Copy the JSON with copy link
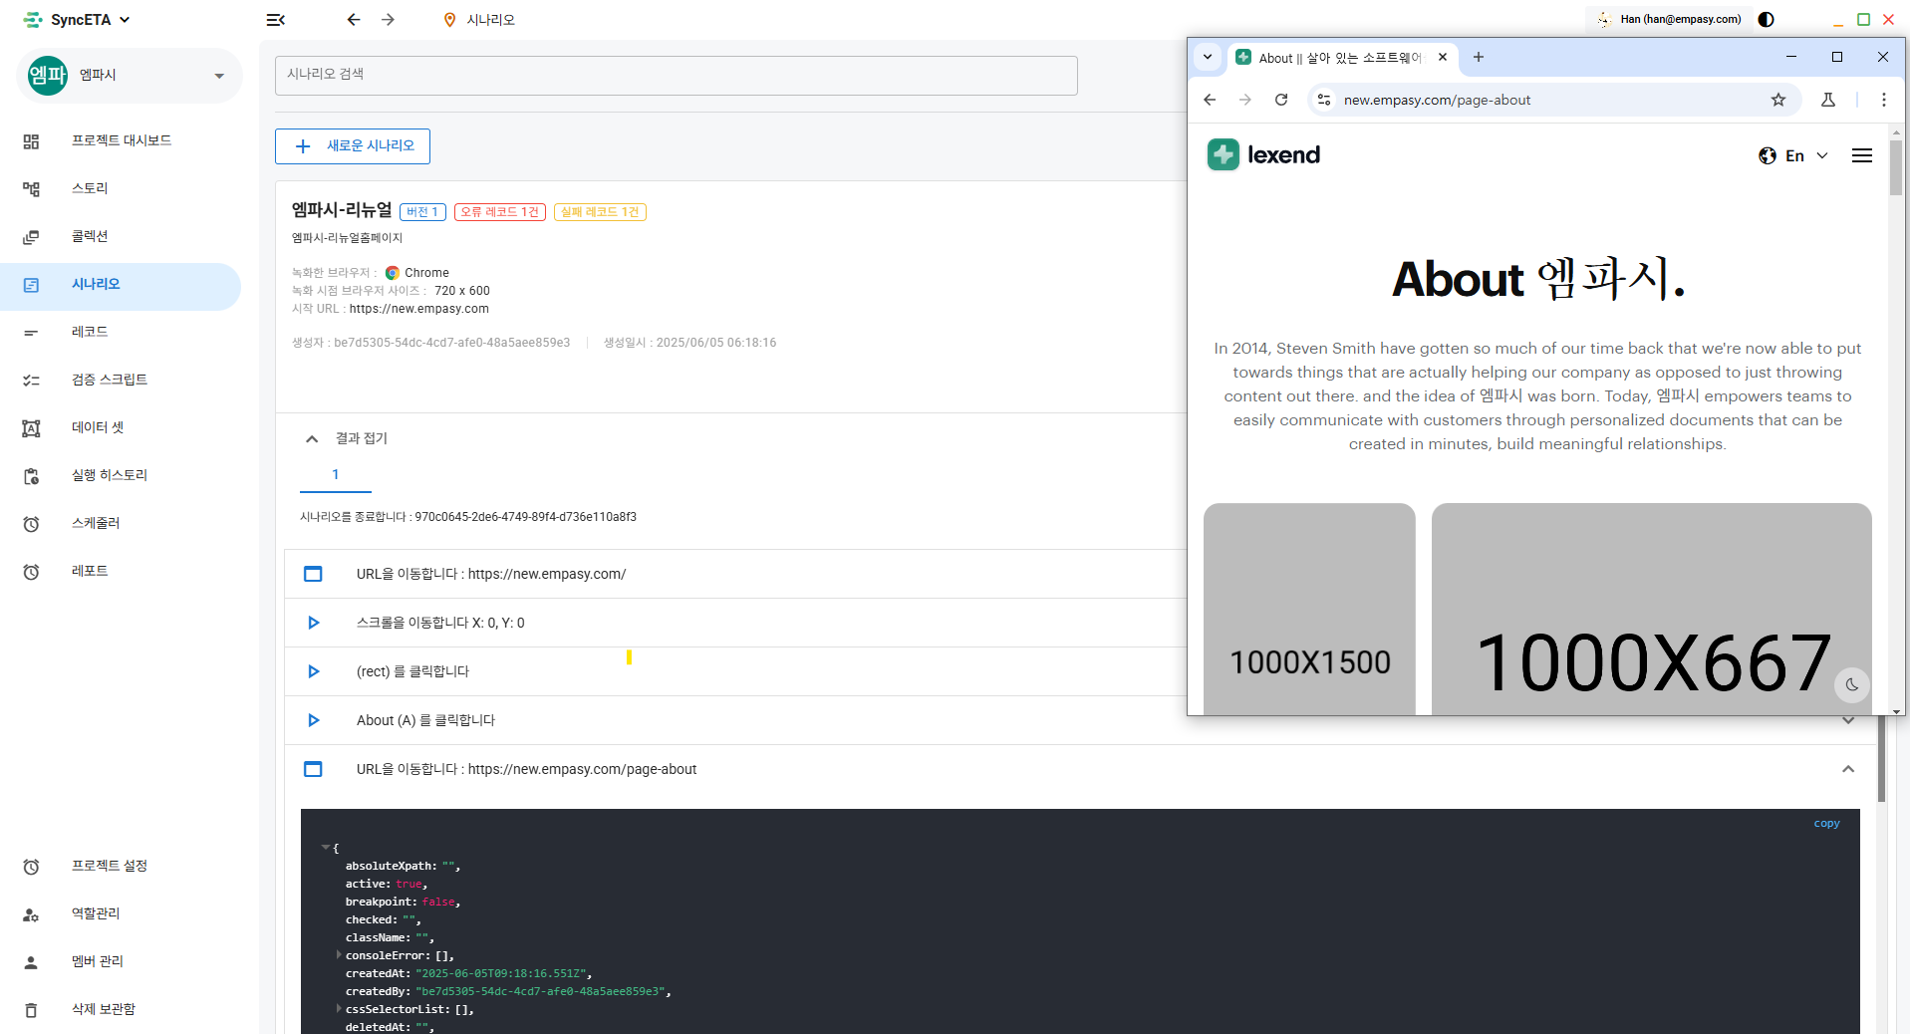The height and width of the screenshot is (1034, 1910). coord(1826,824)
